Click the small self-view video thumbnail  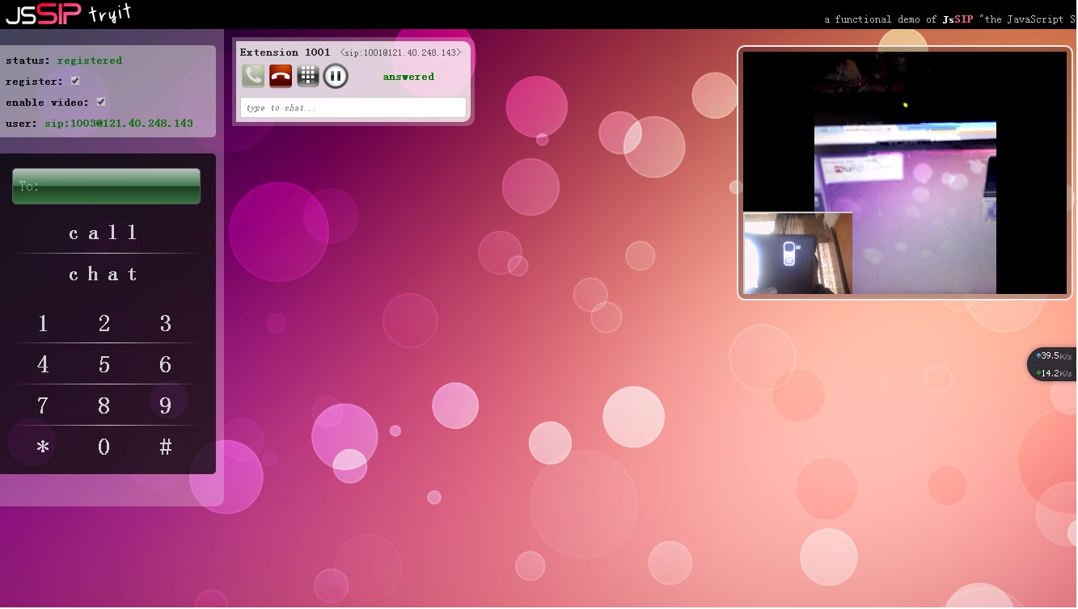click(x=797, y=253)
